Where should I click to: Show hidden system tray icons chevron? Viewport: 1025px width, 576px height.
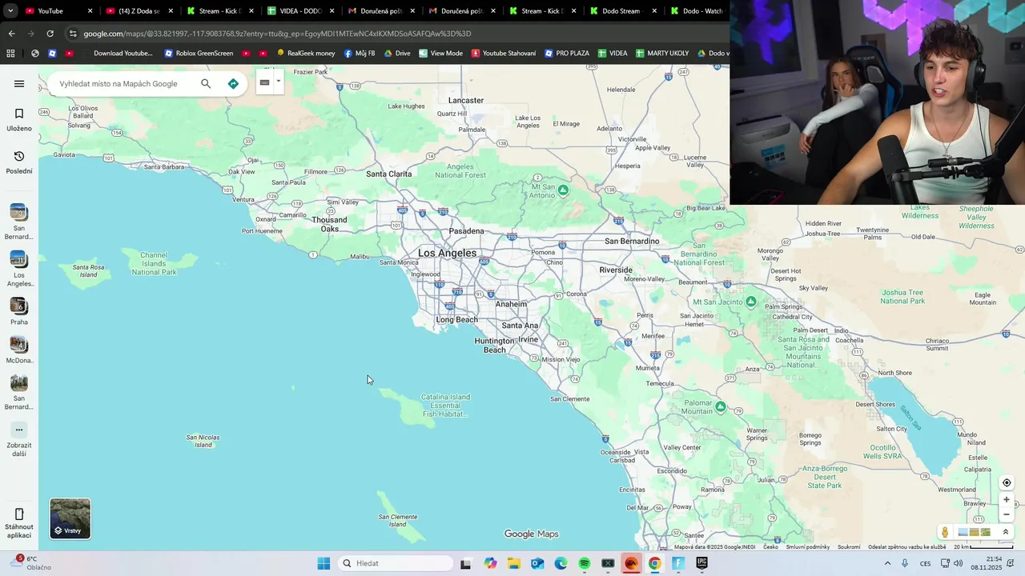[887, 563]
